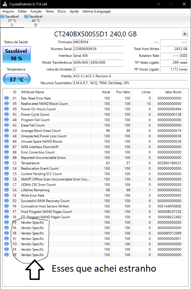
Task: Close the CrystalDiskInfo window
Action: (x=184, y=4)
